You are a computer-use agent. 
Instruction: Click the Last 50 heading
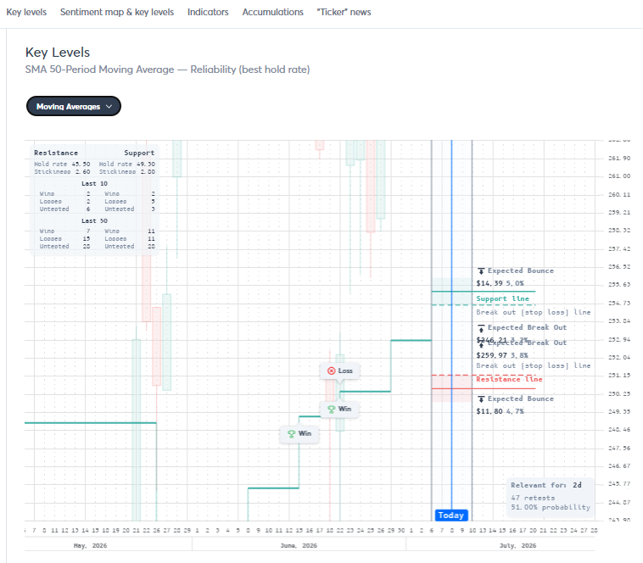pos(94,220)
